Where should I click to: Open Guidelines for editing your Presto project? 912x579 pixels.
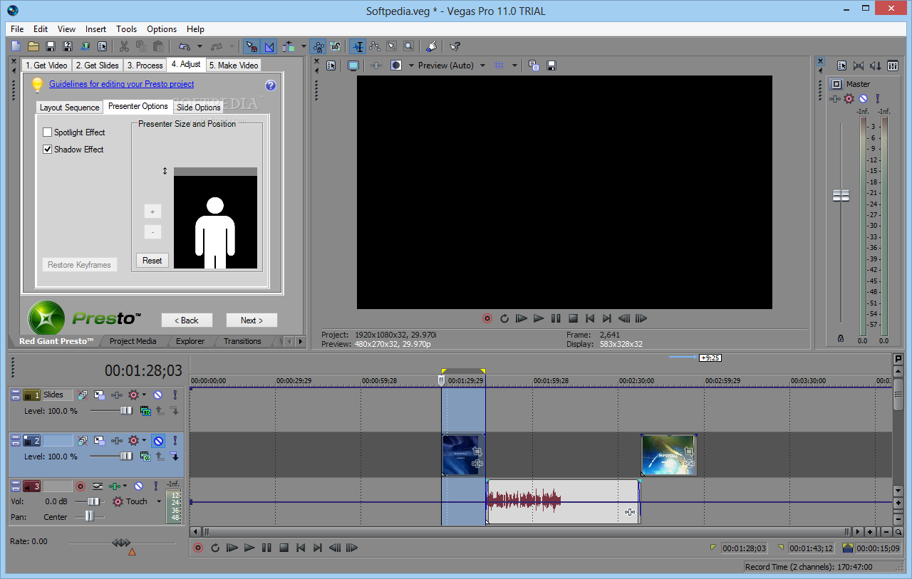click(122, 84)
